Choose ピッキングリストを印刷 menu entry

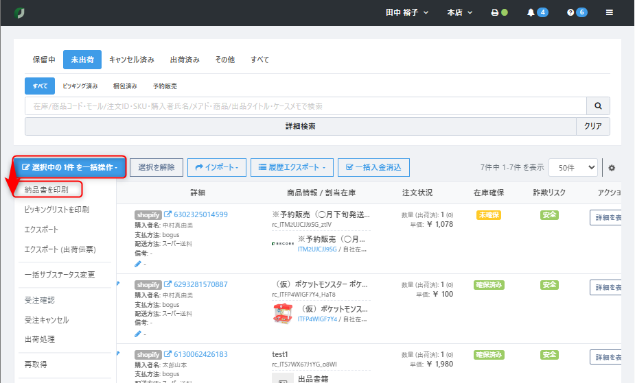[56, 210]
